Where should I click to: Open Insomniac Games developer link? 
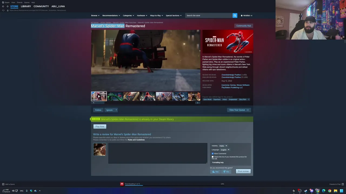point(229,85)
